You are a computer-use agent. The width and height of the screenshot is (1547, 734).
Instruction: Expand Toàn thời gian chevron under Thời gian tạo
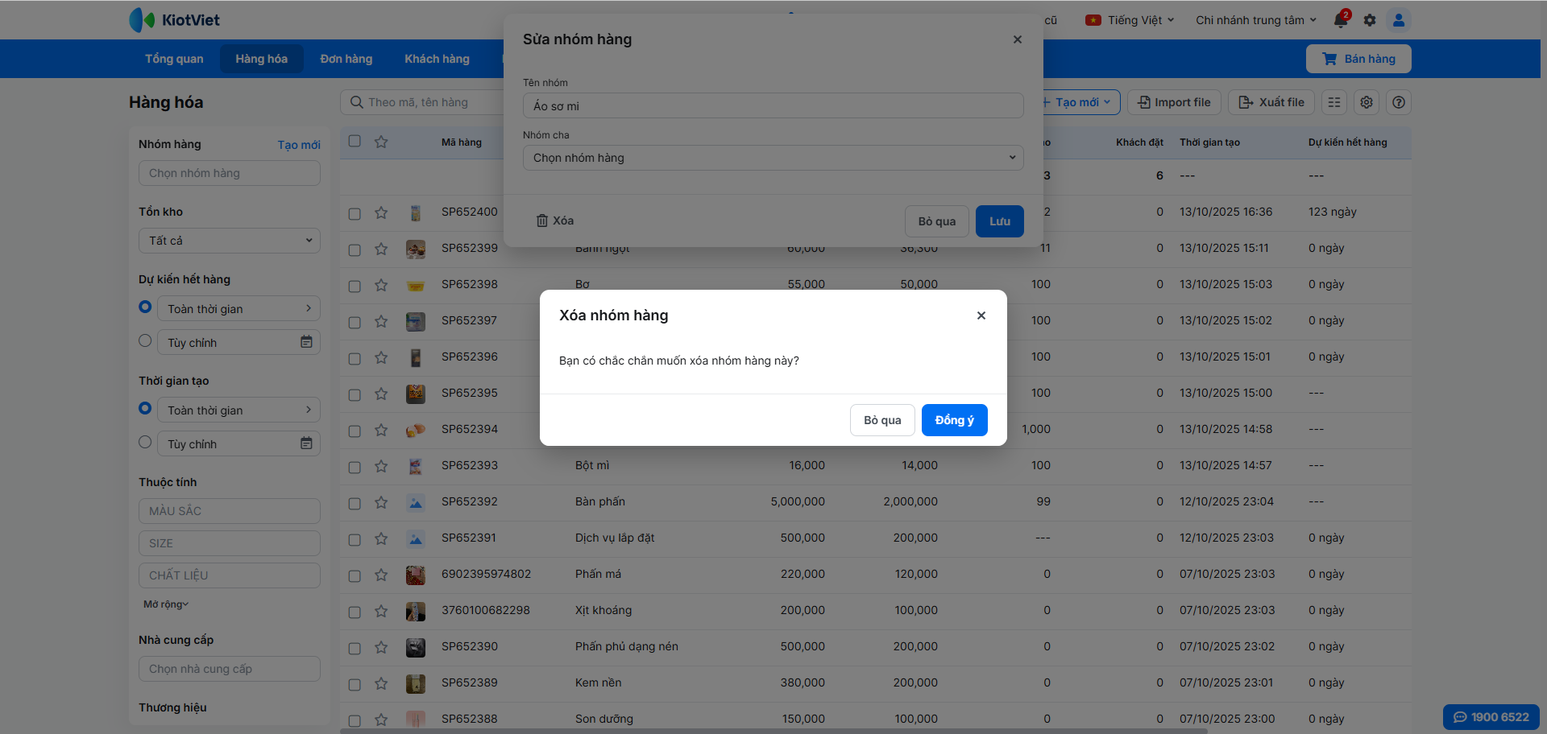click(309, 410)
